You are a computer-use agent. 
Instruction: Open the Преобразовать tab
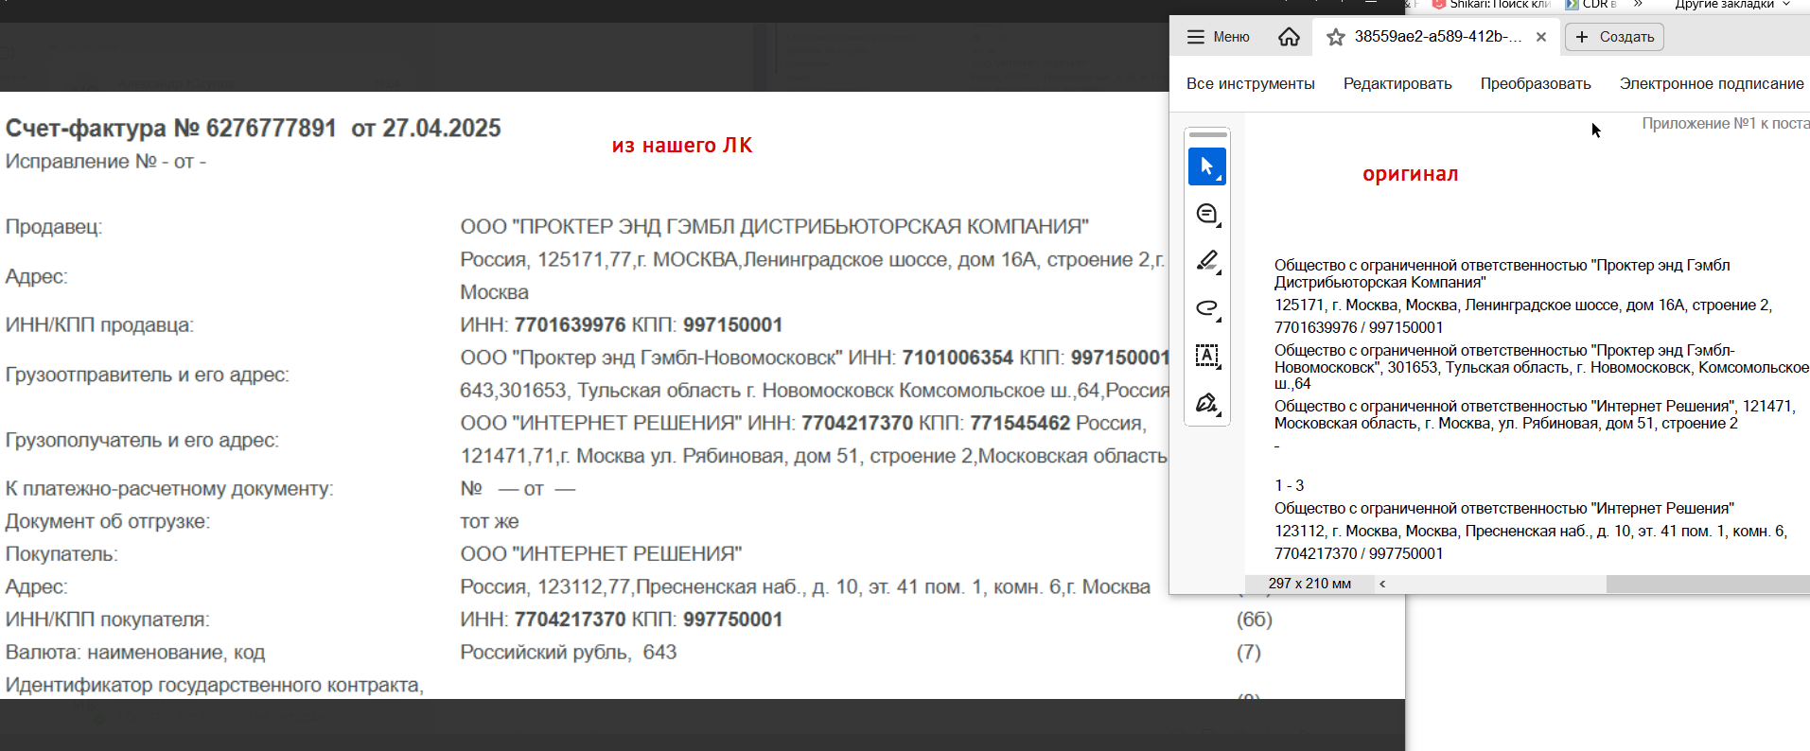[1536, 83]
